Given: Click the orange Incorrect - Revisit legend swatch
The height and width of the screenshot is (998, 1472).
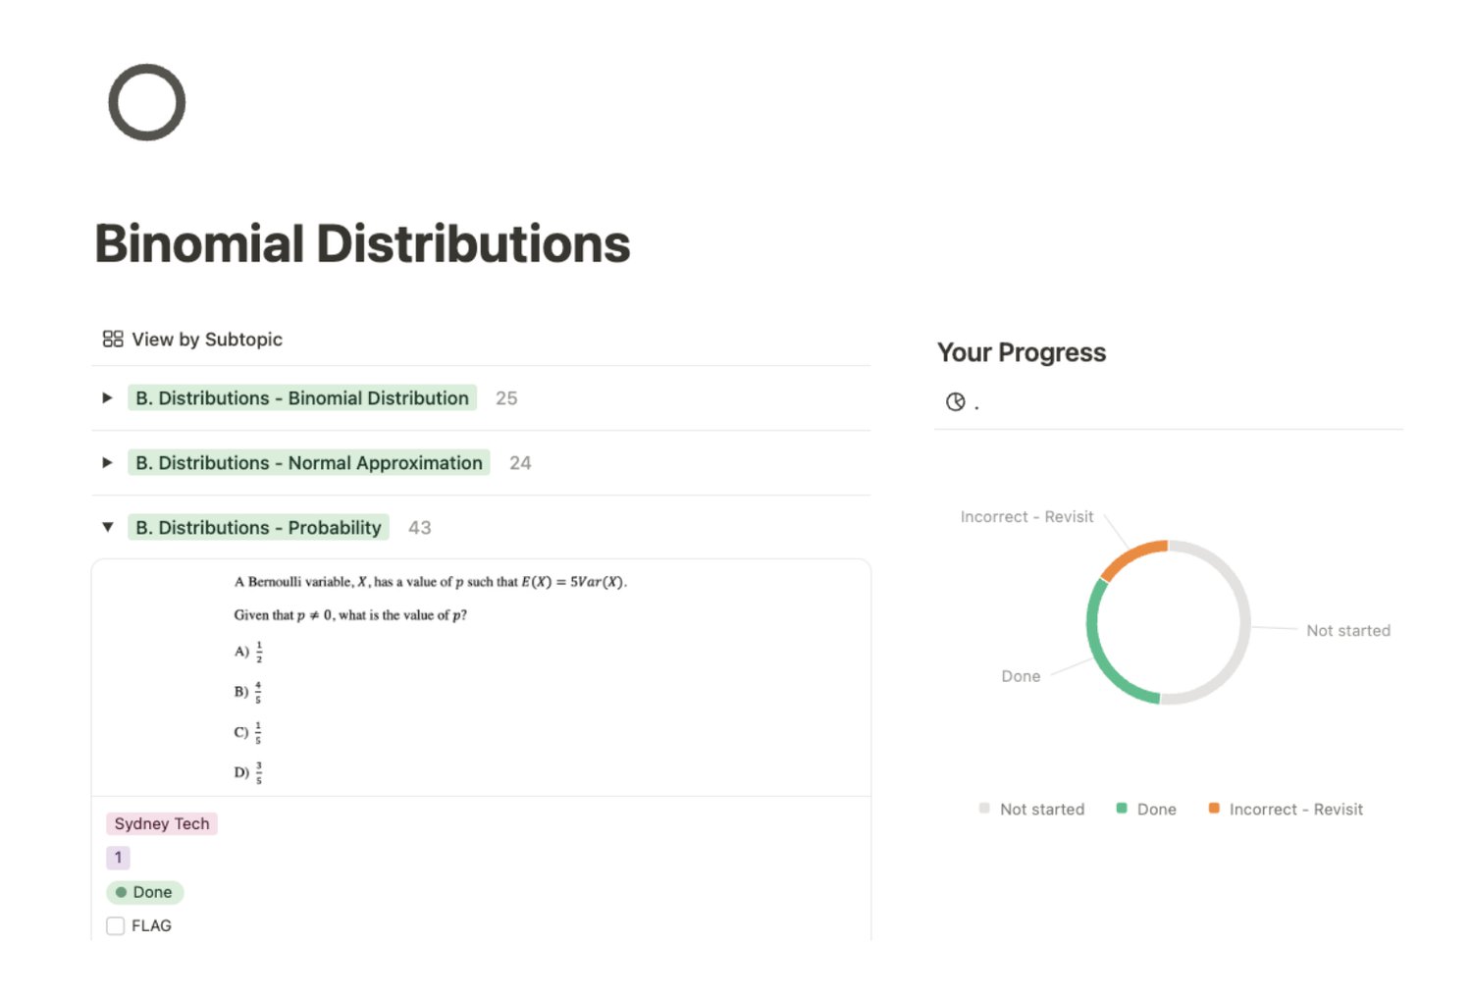Looking at the screenshot, I should pos(1214,809).
